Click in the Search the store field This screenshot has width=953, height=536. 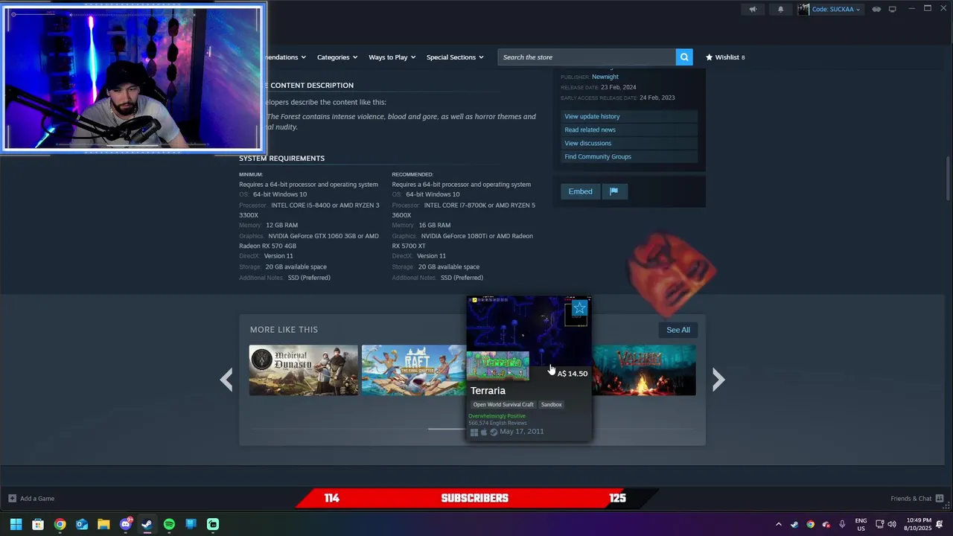click(587, 57)
